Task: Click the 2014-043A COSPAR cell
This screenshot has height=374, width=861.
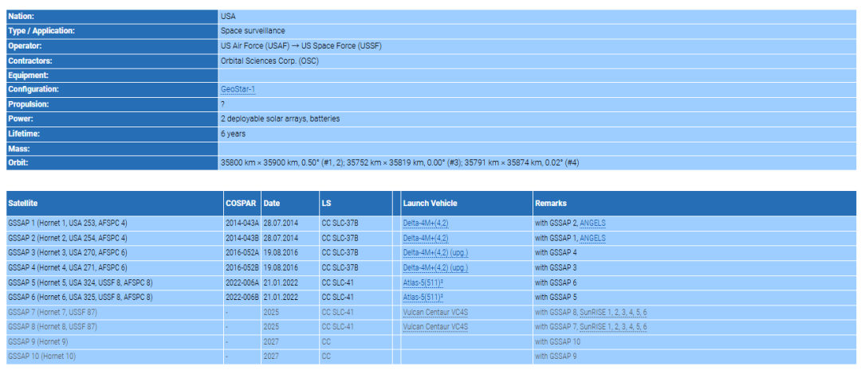Action: (242, 223)
